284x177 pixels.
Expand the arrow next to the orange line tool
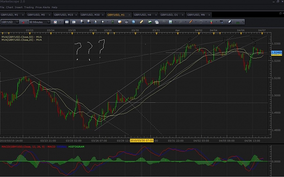pyautogui.click(x=196, y=22)
